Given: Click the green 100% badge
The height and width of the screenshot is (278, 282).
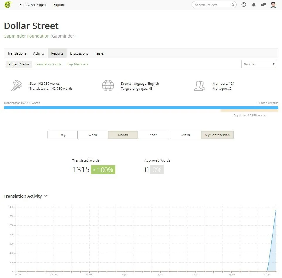Looking at the screenshot, I should pyautogui.click(x=103, y=169).
